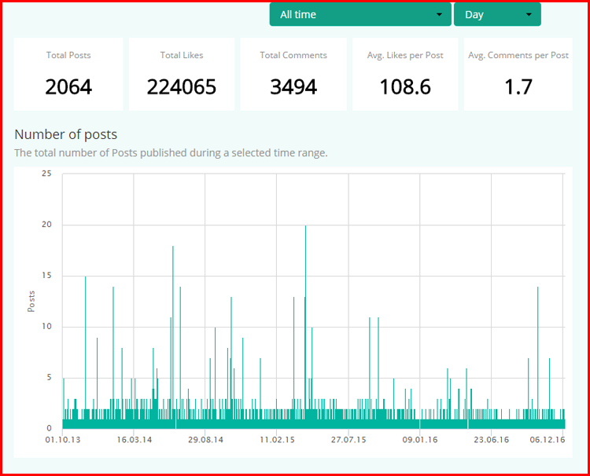Click the x-axis label 16.03.14
The image size is (590, 476).
(134, 440)
